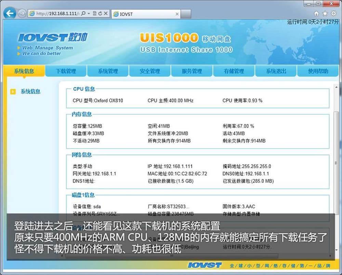The width and height of the screenshot is (342, 275).
Task: Select the IOVST tab
Action: coord(146,14)
